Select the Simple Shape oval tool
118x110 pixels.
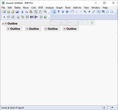click(112, 12)
